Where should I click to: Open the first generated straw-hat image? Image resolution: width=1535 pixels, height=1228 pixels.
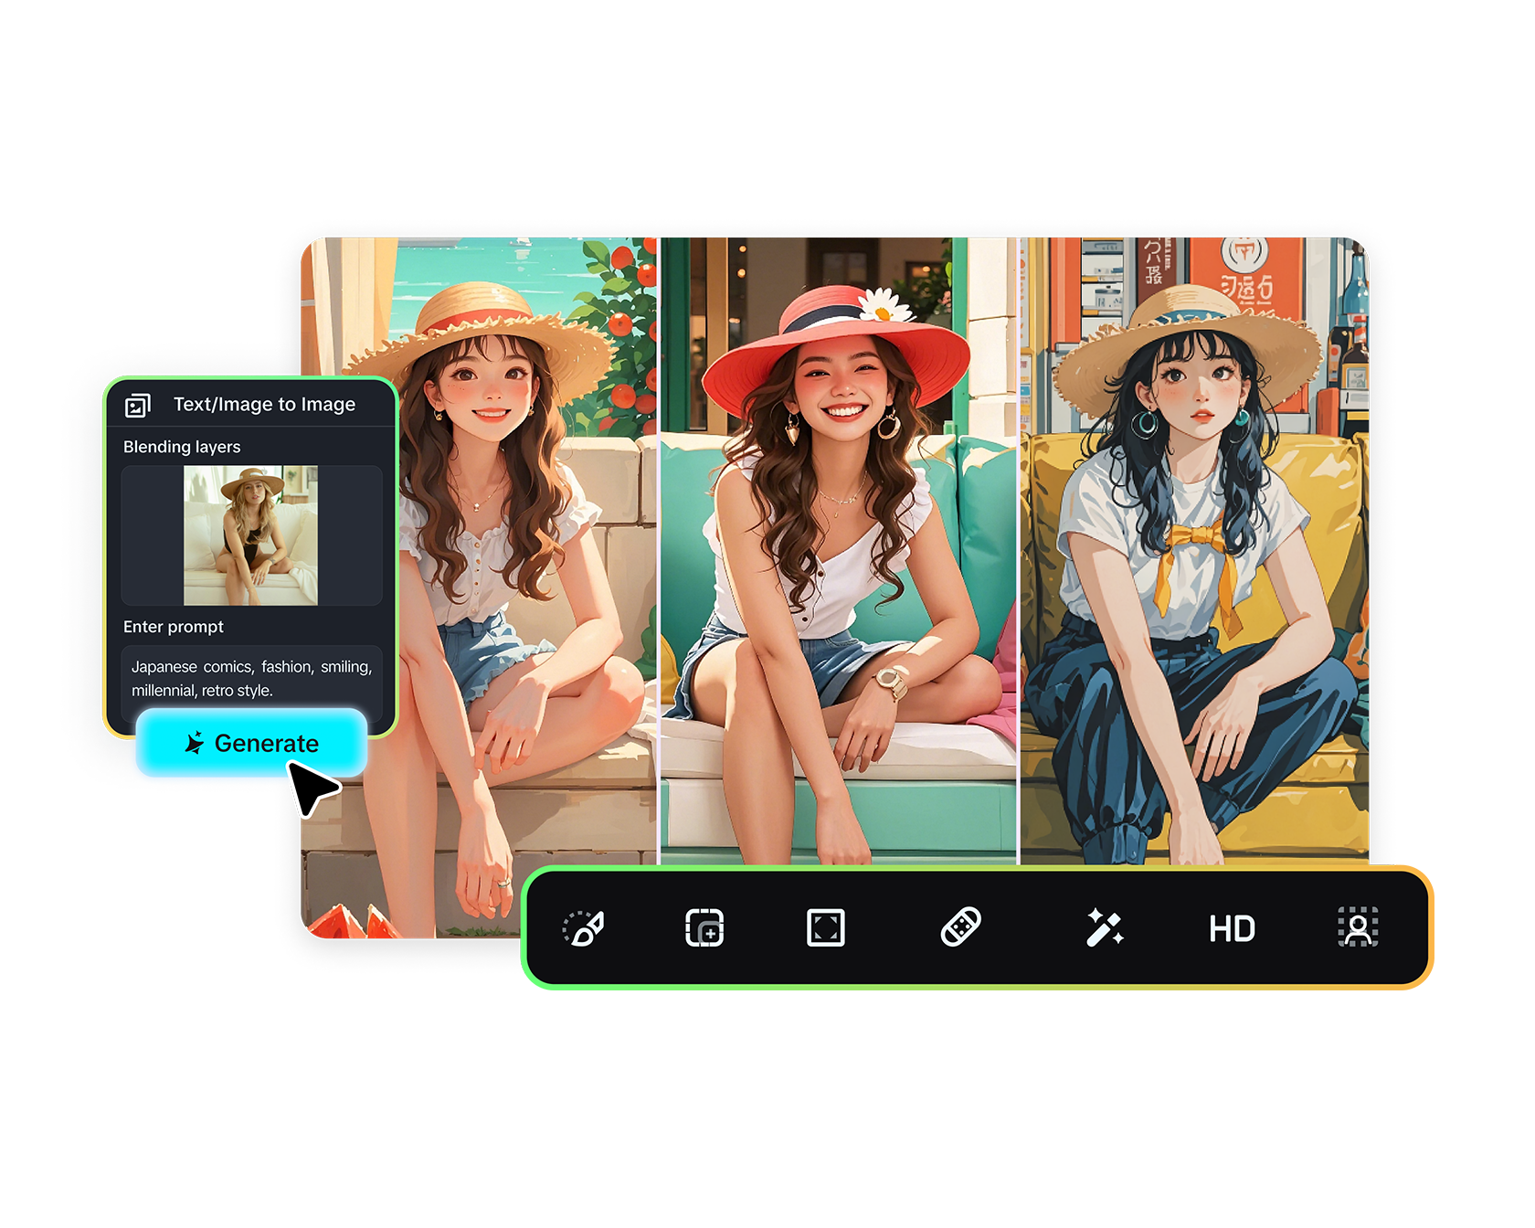point(479,587)
